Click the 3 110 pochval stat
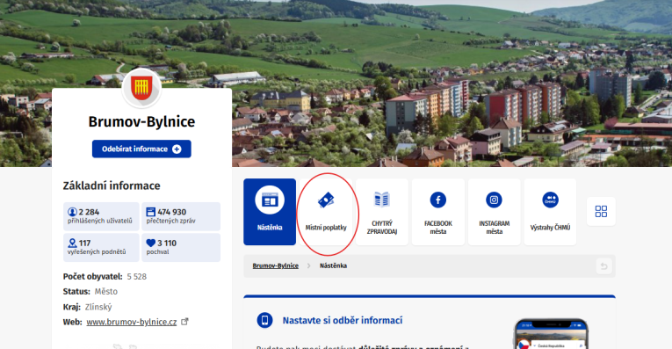Image resolution: width=672 pixels, height=349 pixels. click(181, 247)
